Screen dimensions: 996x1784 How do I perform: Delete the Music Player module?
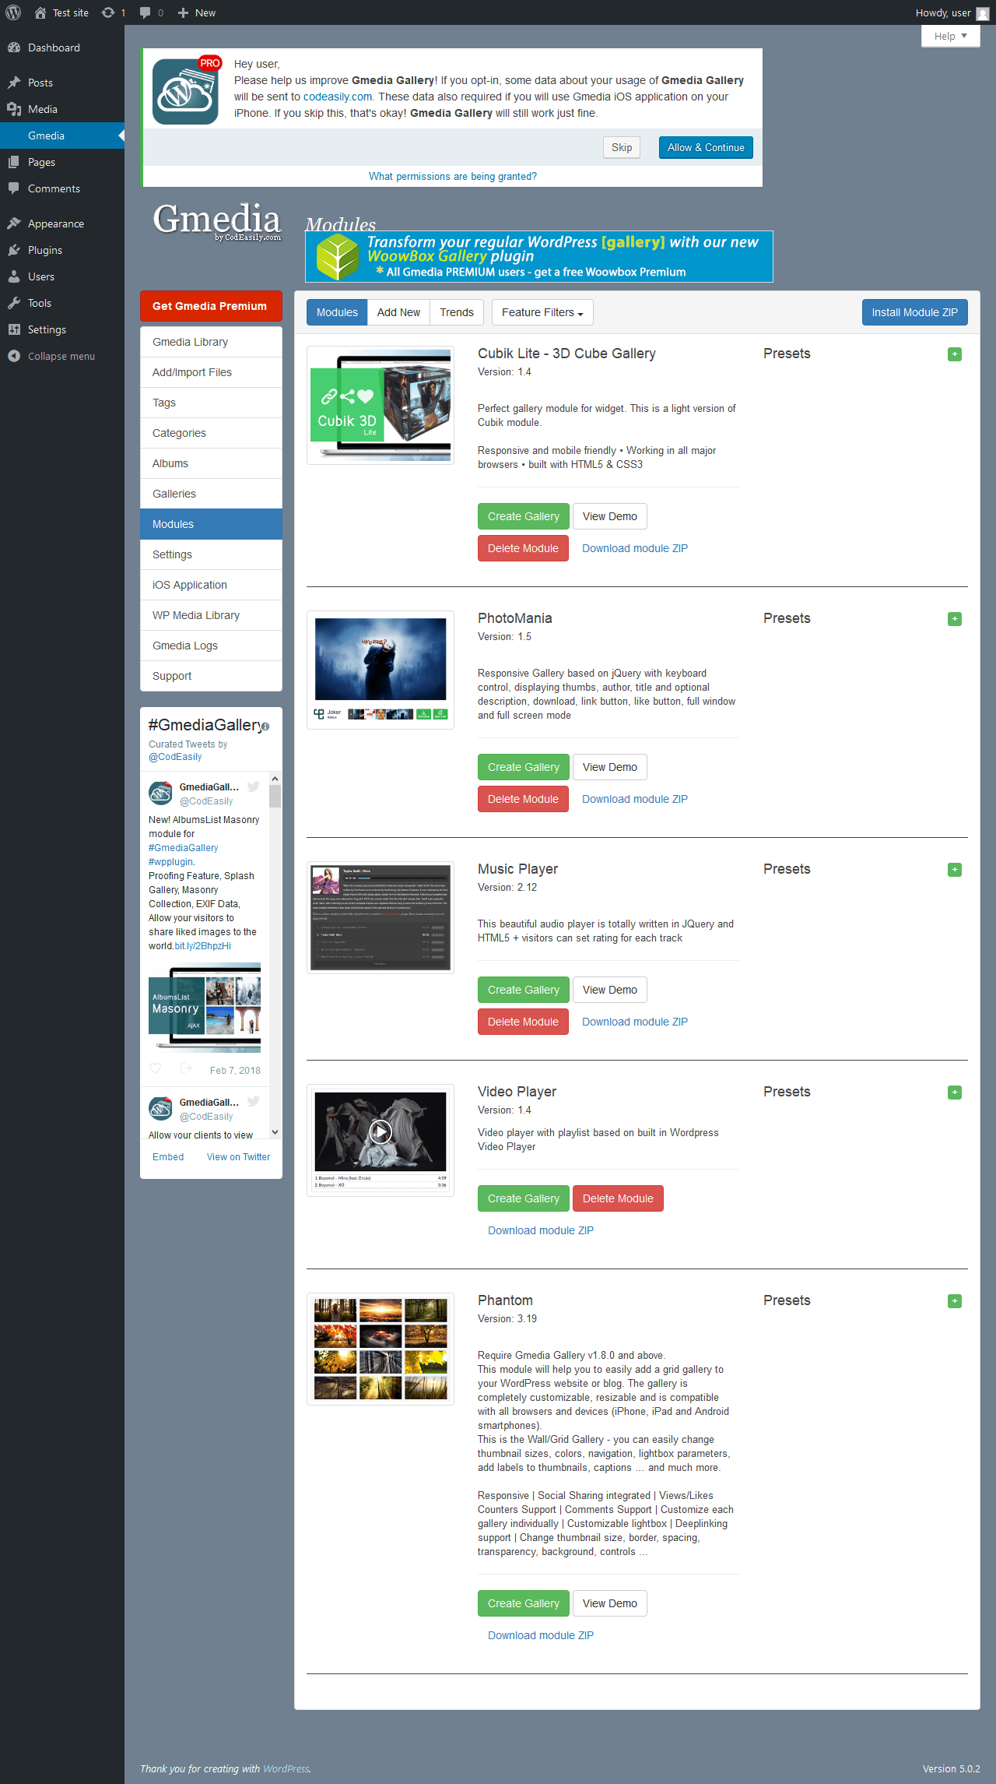click(523, 1022)
